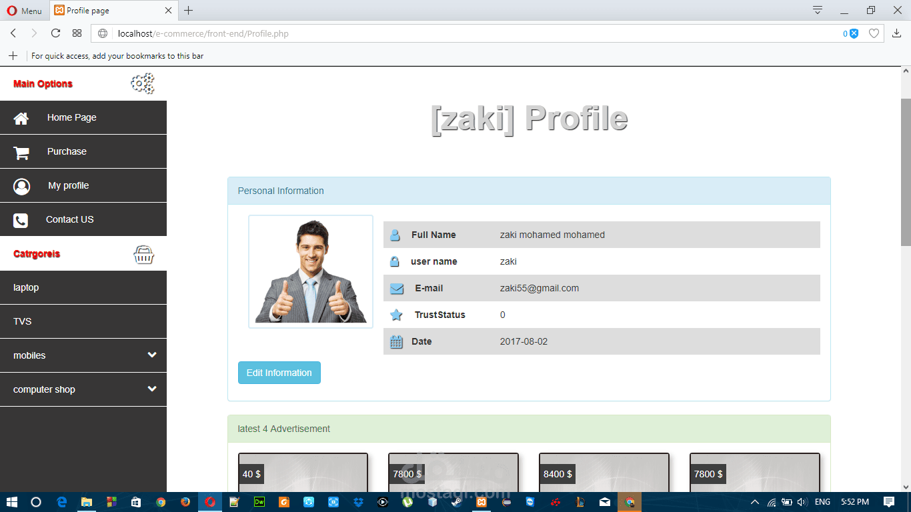
Task: Click the phone icon for Contact US
Action: tap(21, 220)
